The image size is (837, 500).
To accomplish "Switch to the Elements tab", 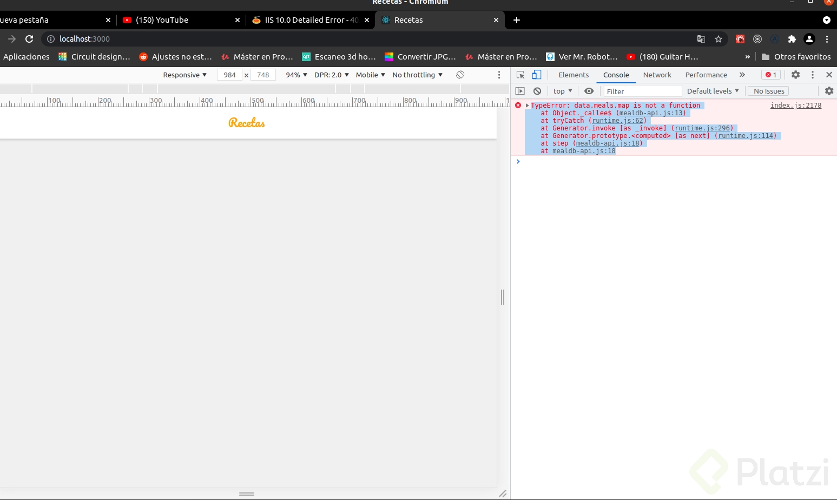I will pyautogui.click(x=574, y=75).
